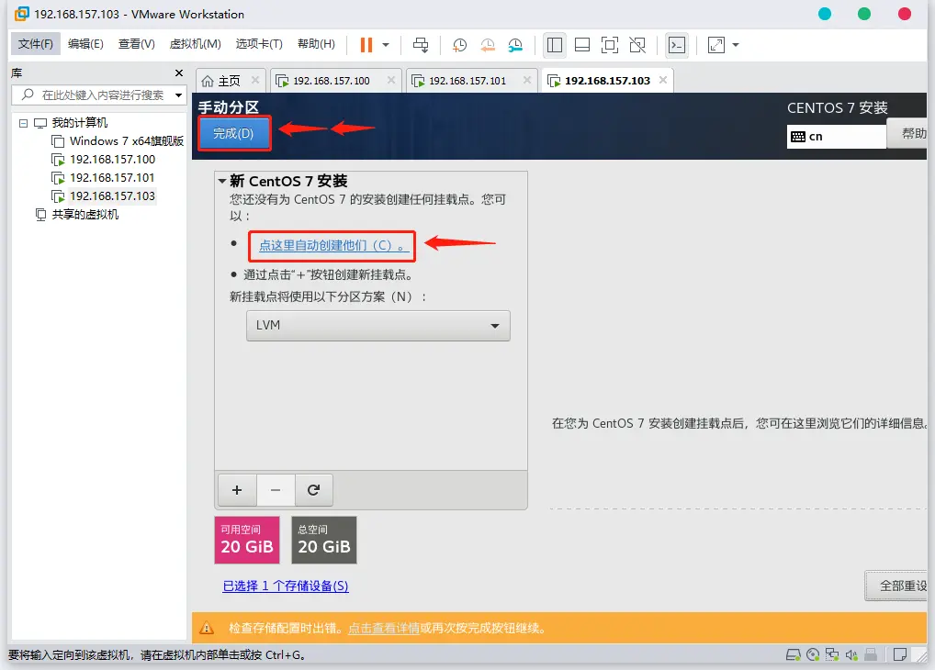
Task: Click the network adapter status bar icon
Action: [832, 655]
